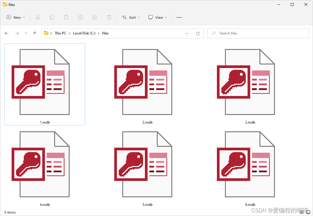
Task: Expand chevron after Local Disk (C:)
Action: [x=99, y=33]
